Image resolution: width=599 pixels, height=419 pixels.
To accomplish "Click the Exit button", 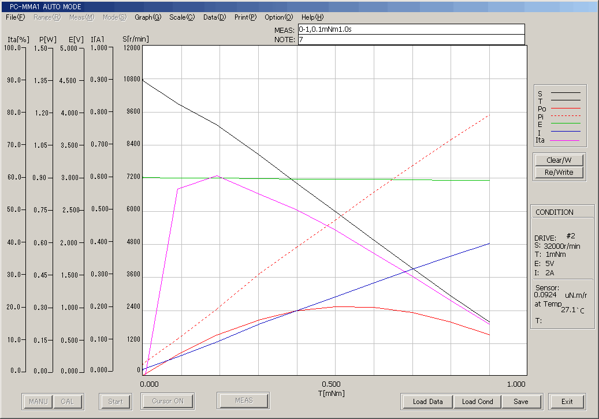I will coord(567,402).
